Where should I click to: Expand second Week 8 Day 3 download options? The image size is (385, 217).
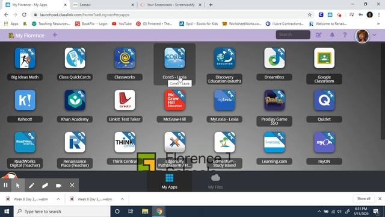122,199
